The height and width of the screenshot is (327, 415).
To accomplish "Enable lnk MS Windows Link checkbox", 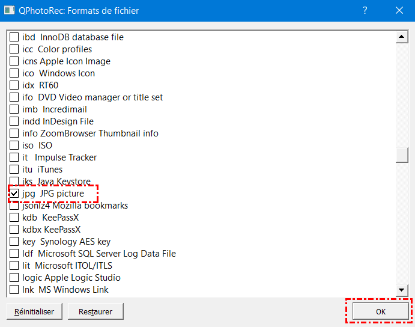I will [x=14, y=290].
